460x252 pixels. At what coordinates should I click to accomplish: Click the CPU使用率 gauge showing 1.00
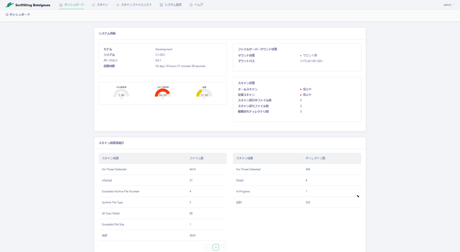121,93
